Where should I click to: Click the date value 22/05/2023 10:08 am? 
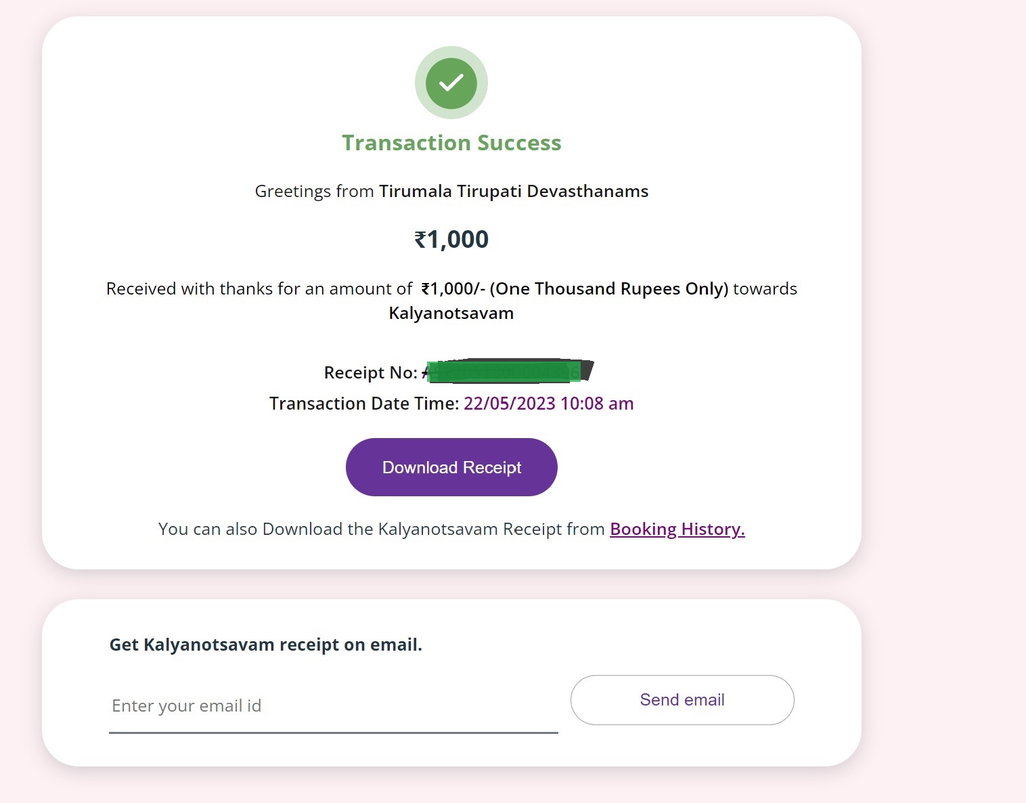tap(549, 404)
